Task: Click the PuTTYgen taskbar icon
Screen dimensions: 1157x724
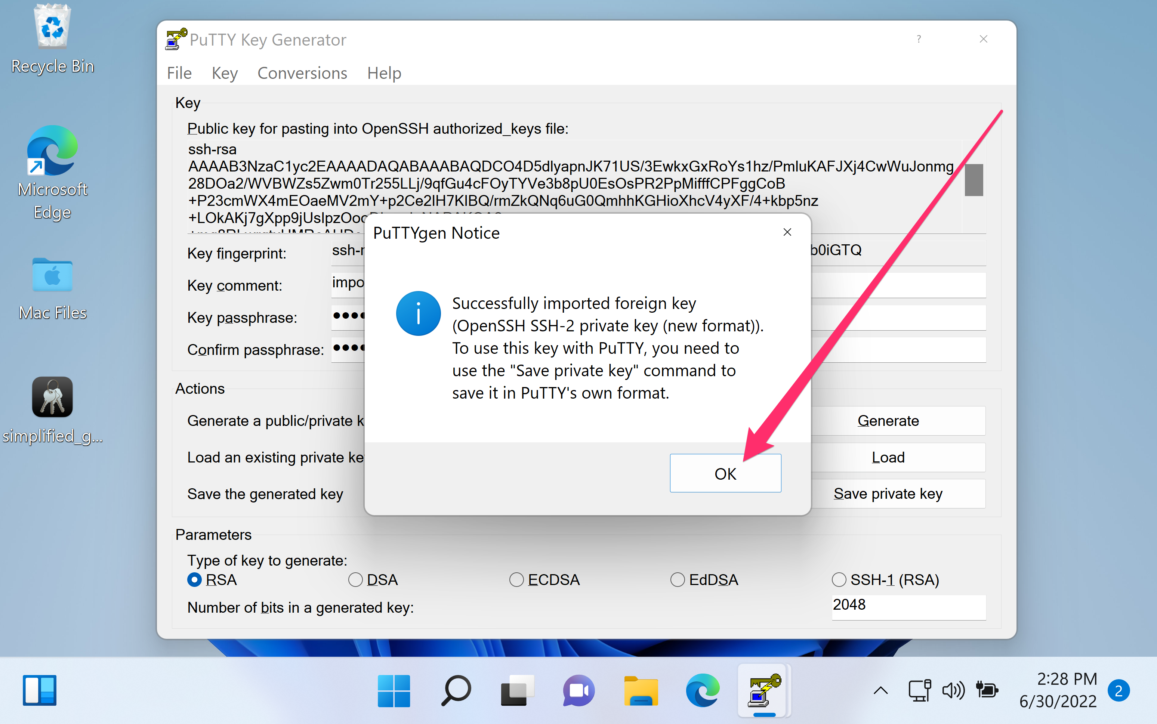Action: (764, 690)
